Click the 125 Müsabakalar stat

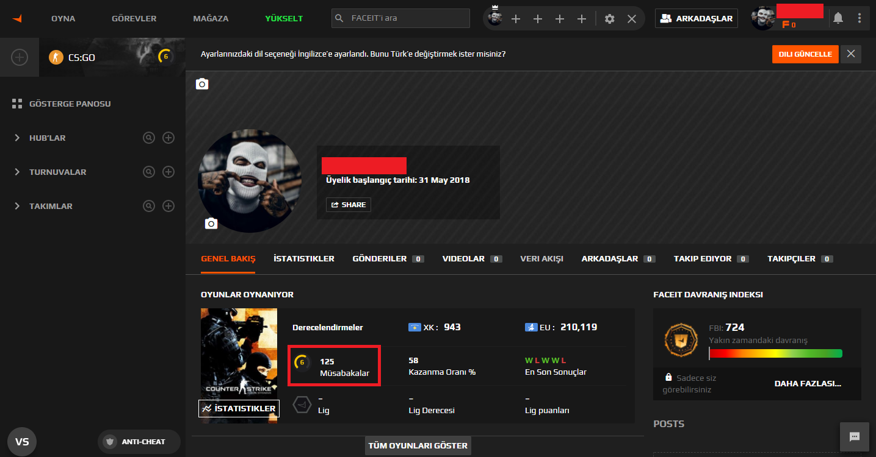pyautogui.click(x=334, y=367)
